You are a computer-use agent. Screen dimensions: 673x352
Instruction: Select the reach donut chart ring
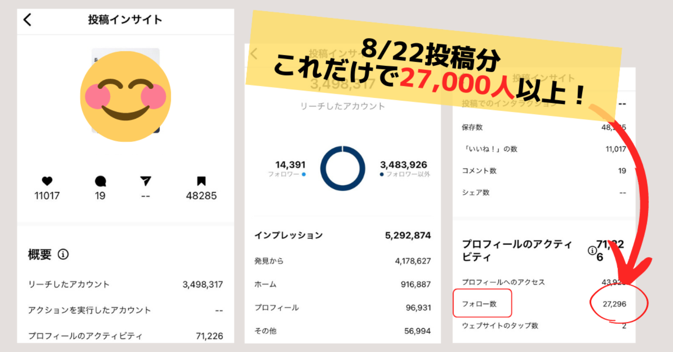pyautogui.click(x=343, y=168)
